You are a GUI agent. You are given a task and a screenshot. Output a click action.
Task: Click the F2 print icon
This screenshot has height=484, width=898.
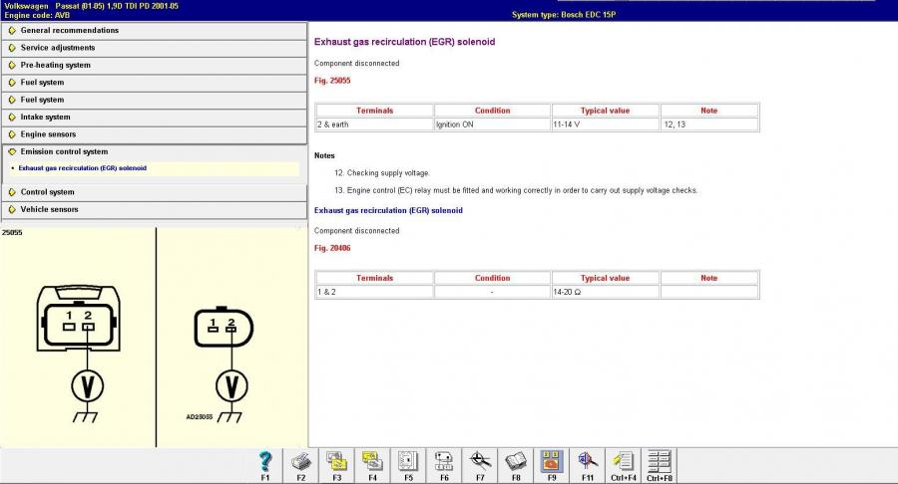300,461
